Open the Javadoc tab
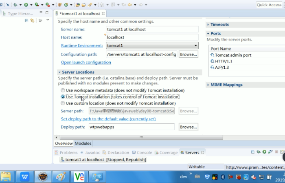 point(90,153)
